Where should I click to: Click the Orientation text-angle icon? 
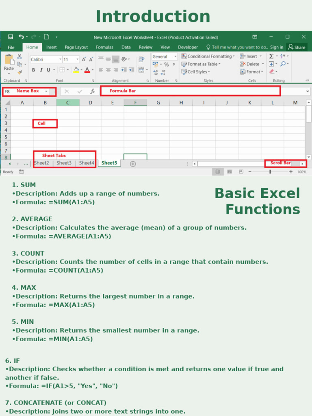[124, 59]
